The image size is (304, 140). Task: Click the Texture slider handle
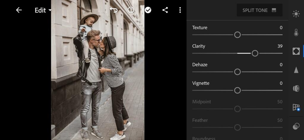coord(237,35)
